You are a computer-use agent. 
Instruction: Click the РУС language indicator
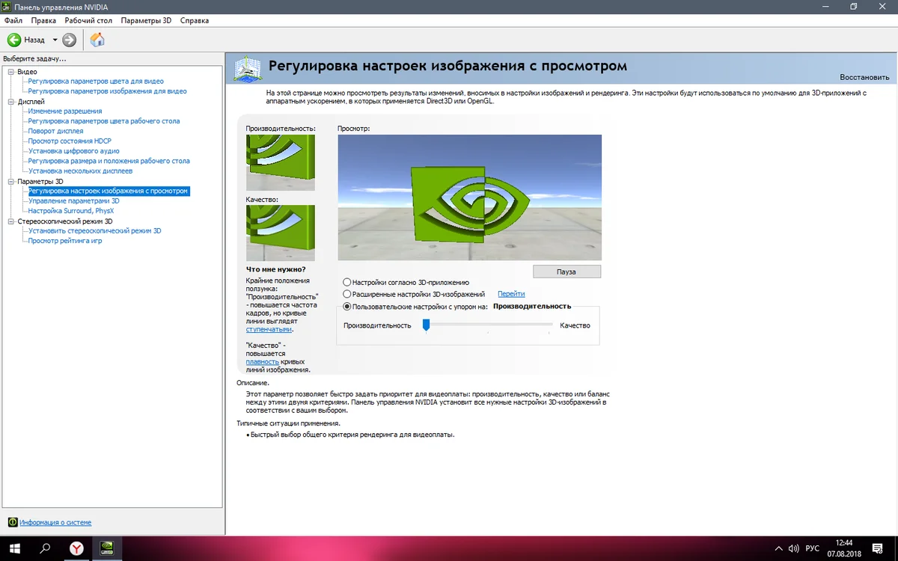pos(812,548)
